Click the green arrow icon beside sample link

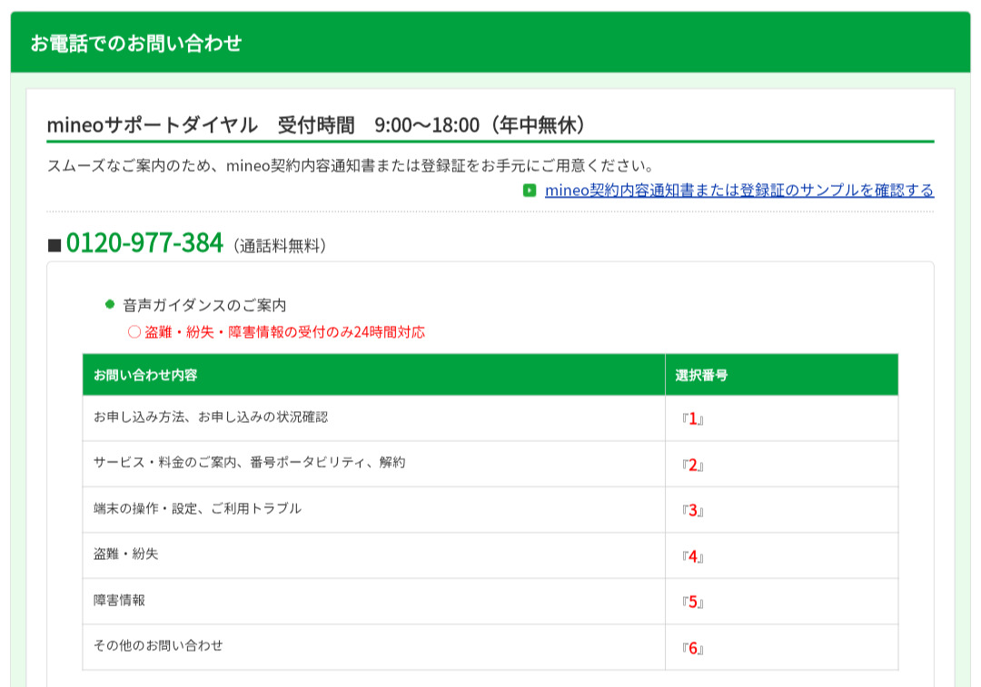pyautogui.click(x=530, y=191)
